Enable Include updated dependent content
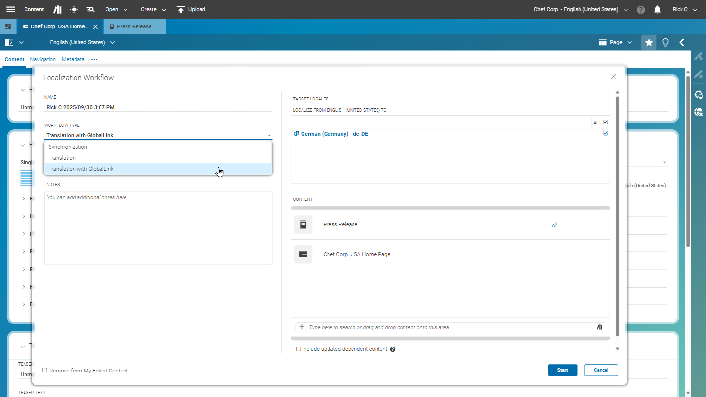This screenshot has width=706, height=397. pyautogui.click(x=299, y=349)
